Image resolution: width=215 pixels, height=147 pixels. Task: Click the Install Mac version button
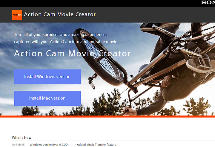click(47, 98)
